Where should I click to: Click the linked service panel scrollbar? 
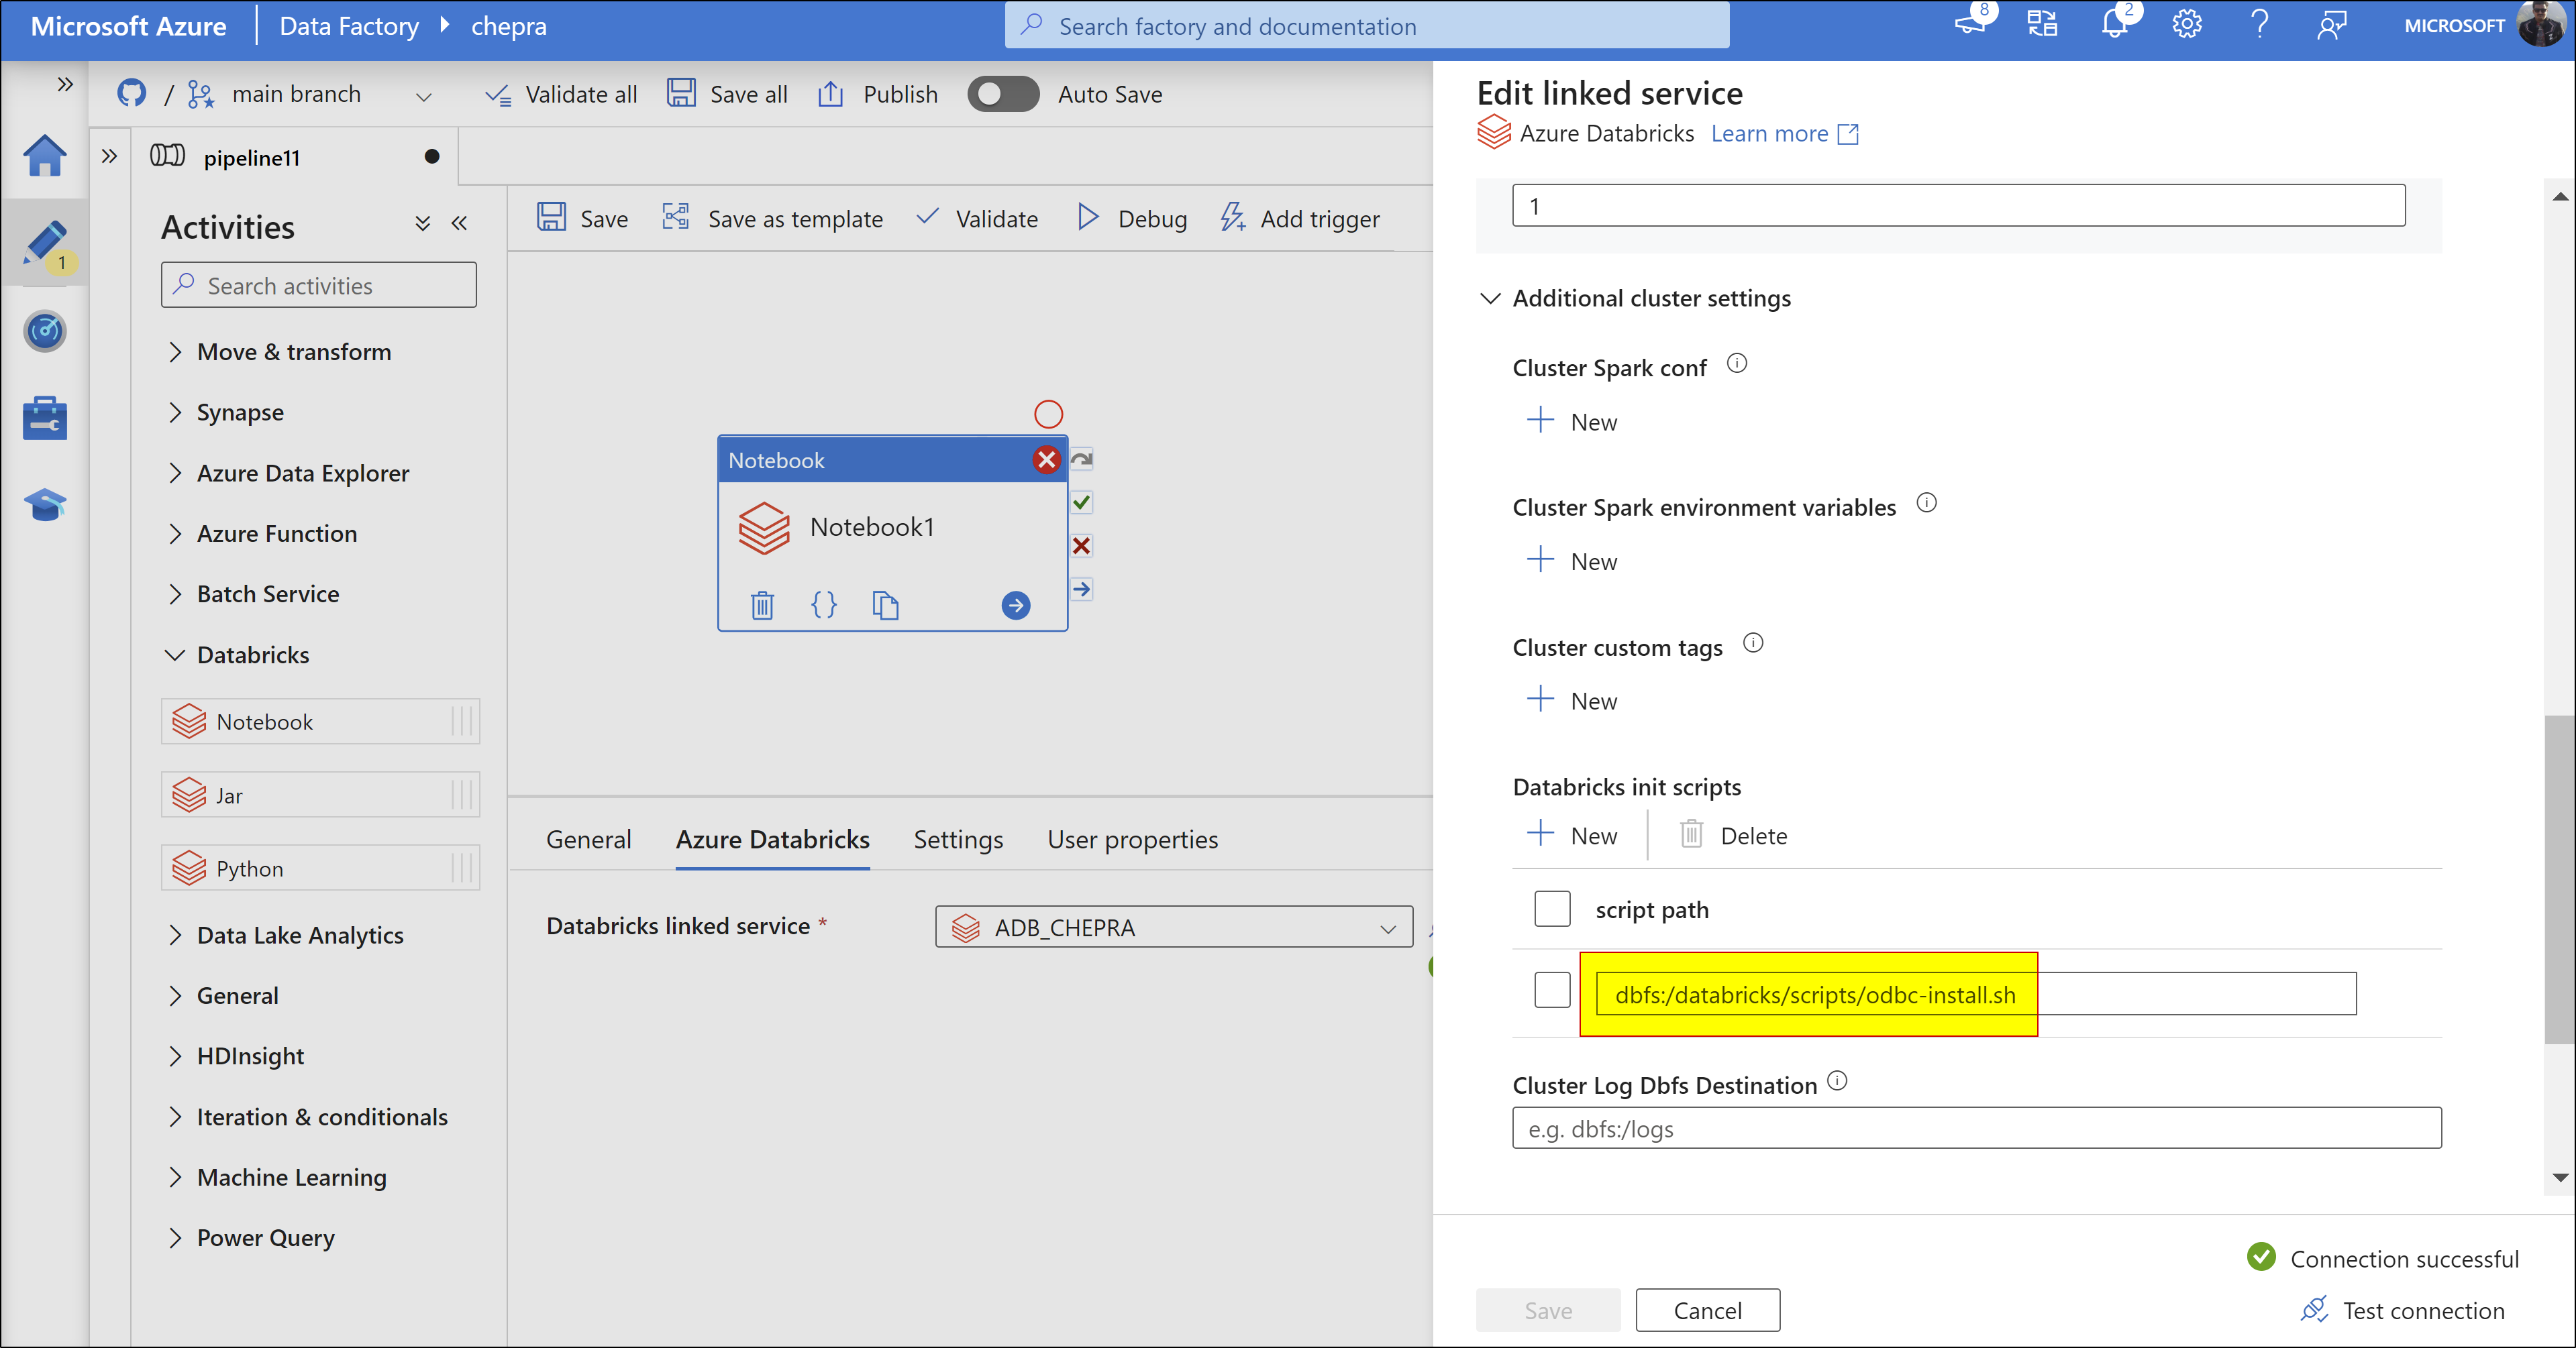tap(2560, 879)
